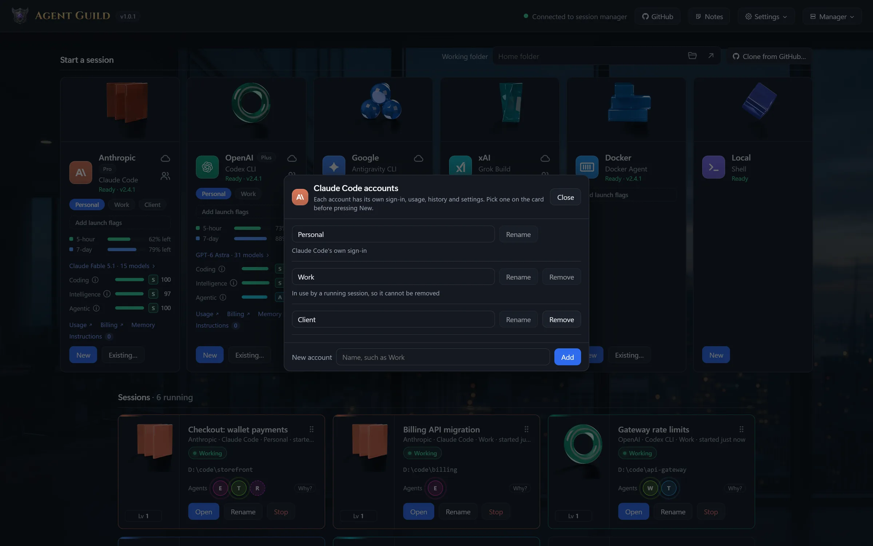The image size is (873, 546).
Task: Open the accounts people icon on Anthropic card
Action: click(166, 176)
